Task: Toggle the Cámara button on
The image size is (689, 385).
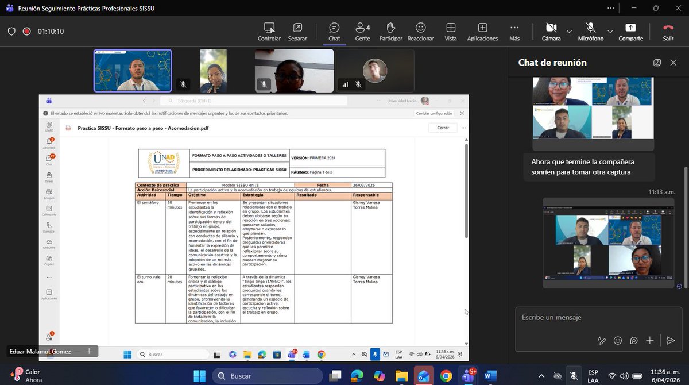Action: point(551,31)
